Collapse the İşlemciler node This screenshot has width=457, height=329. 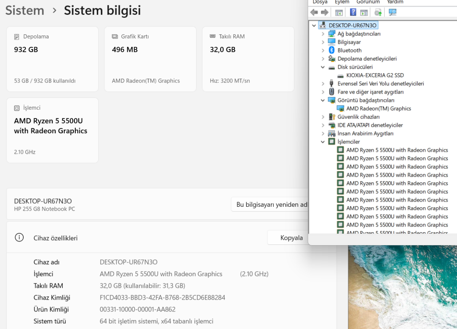[323, 142]
